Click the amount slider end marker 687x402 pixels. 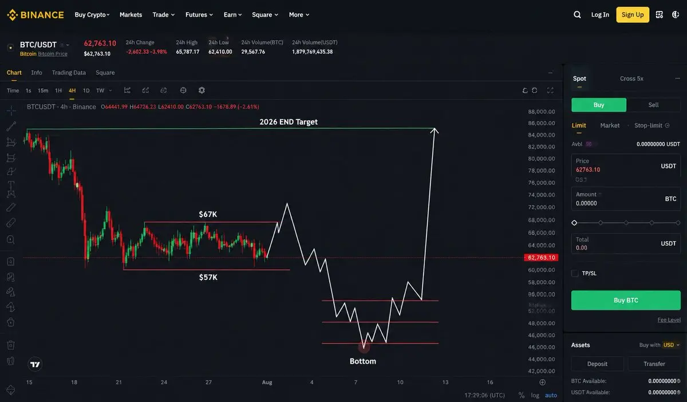pyautogui.click(x=678, y=223)
